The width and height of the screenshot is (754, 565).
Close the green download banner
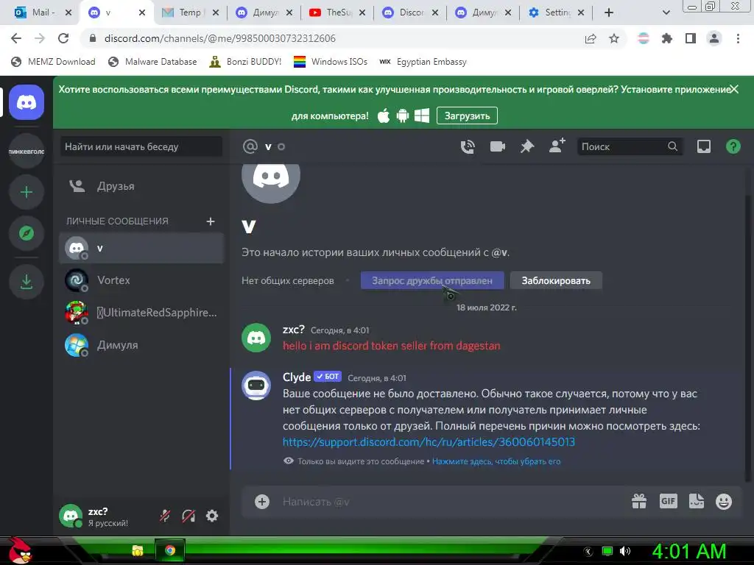tap(734, 89)
